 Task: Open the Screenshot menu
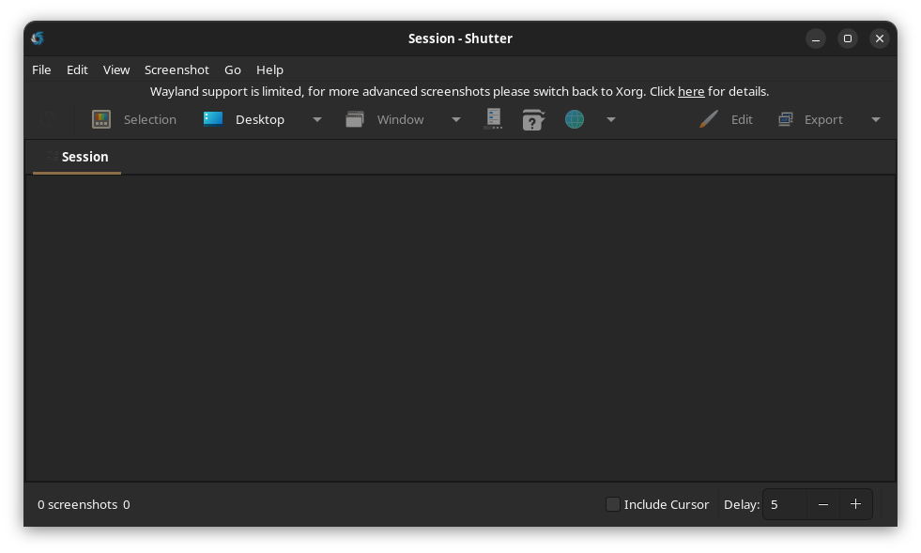177,69
